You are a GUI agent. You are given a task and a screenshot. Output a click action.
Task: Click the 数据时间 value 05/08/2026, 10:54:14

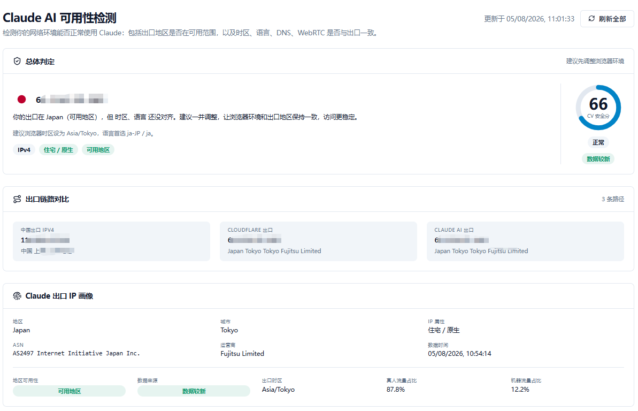pyautogui.click(x=459, y=354)
